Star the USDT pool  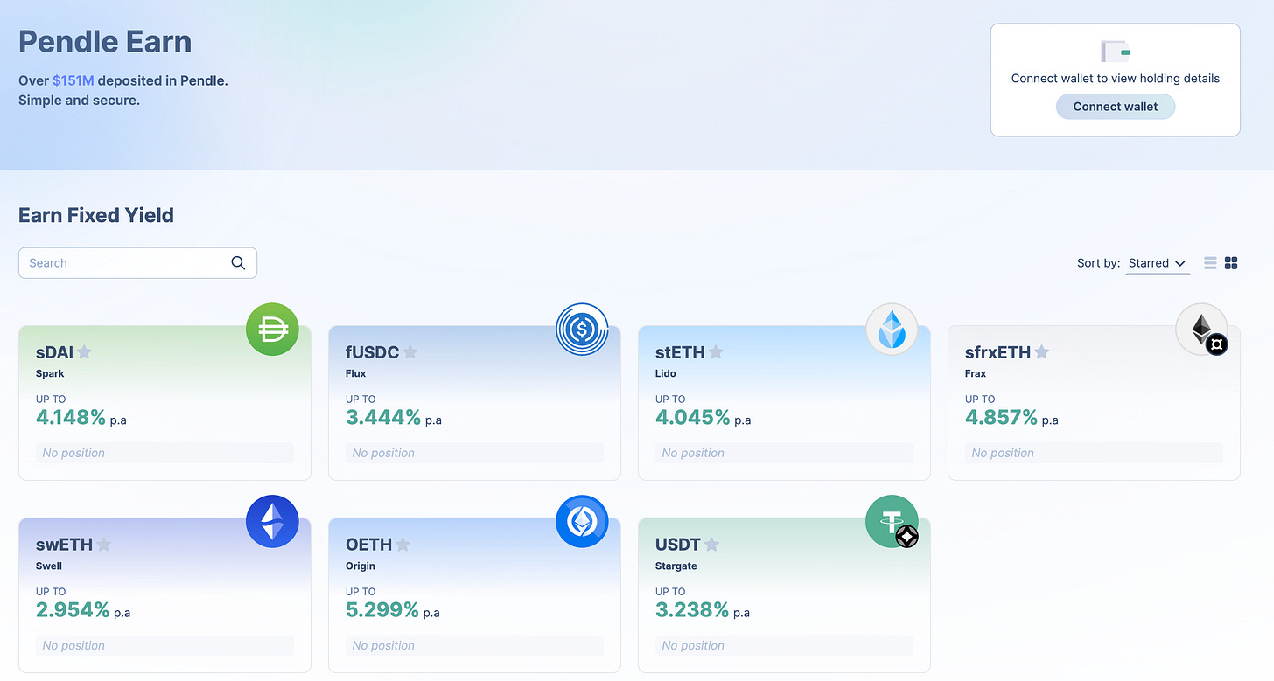712,545
